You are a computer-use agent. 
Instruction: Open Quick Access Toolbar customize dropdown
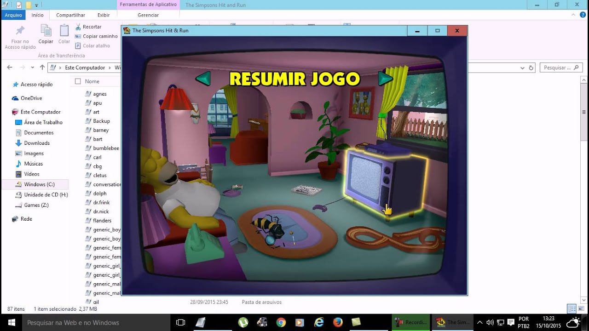pos(36,5)
